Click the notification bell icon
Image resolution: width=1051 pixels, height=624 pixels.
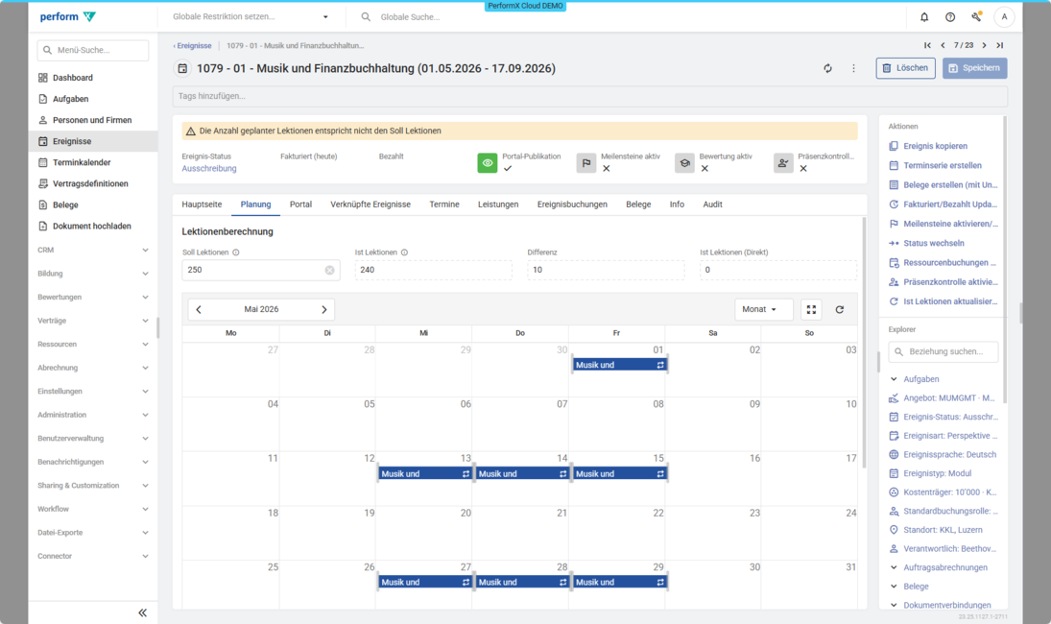pos(924,17)
